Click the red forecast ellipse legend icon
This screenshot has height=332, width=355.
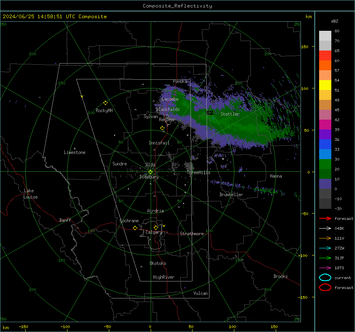pyautogui.click(x=325, y=287)
